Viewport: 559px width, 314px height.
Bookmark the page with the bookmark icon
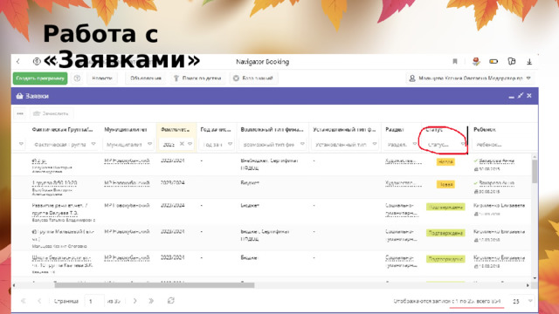455,62
